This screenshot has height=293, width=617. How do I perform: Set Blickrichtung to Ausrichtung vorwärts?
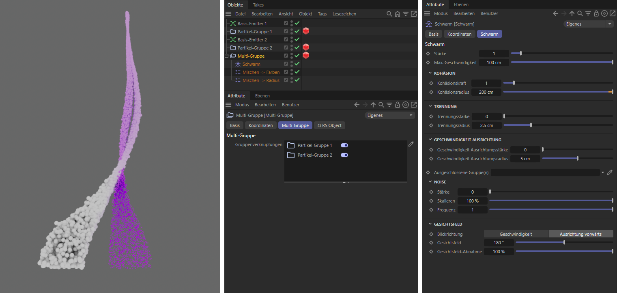click(x=580, y=234)
